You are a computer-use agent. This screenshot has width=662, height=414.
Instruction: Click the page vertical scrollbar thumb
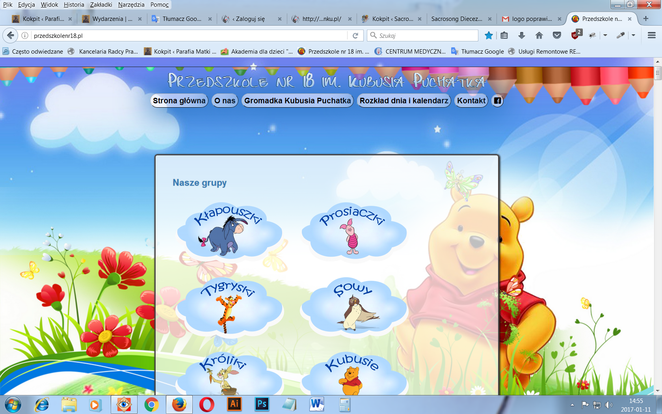point(658,73)
